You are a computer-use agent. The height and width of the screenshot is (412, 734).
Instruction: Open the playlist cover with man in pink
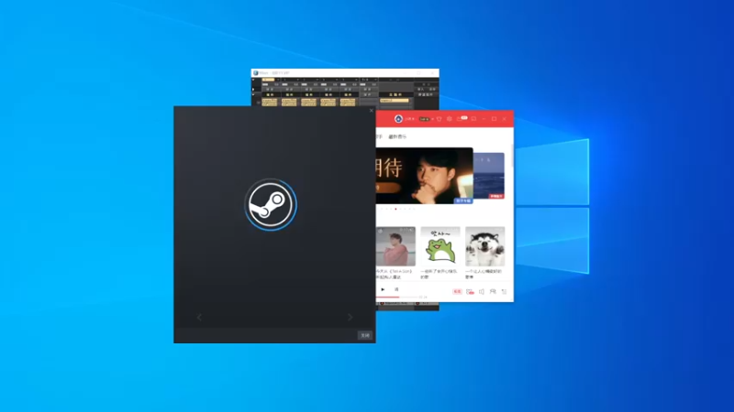[x=395, y=246]
